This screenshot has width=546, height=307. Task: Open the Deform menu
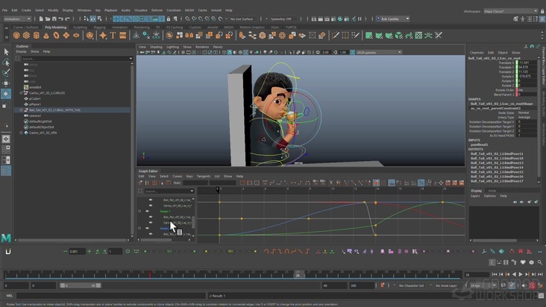click(157, 10)
